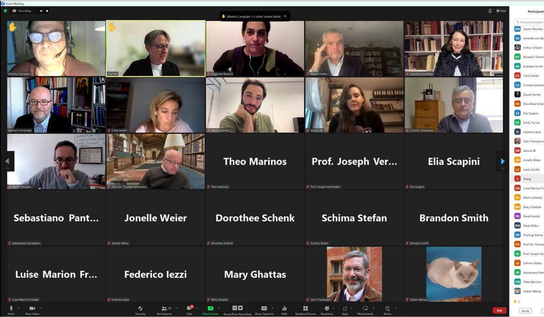Screen dimensions: 544x317
Task: Select Samuel Fernandez's video tile
Action: pos(56,105)
